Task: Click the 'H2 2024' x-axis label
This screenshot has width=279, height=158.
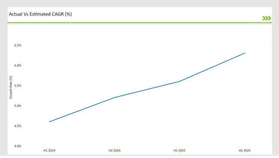Action: 115,151
